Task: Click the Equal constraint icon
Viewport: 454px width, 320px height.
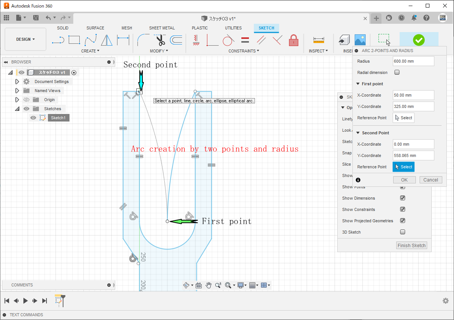Action: click(x=245, y=40)
